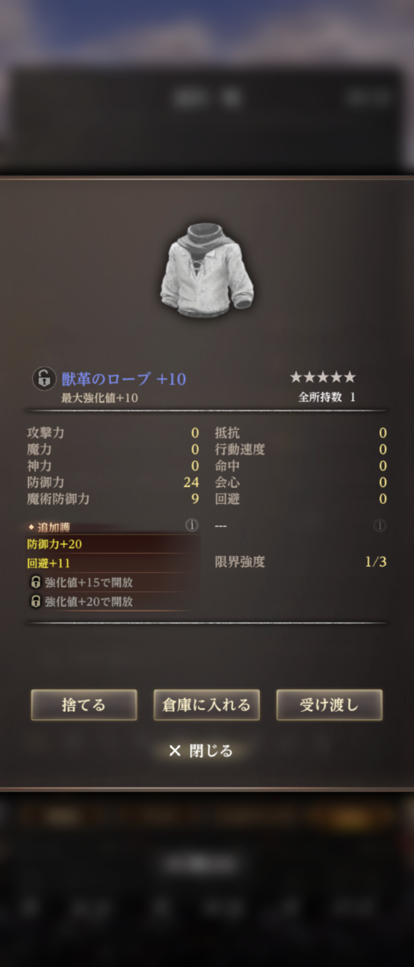This screenshot has height=967, width=414.
Task: Tap the robe item image
Action: pos(207,270)
